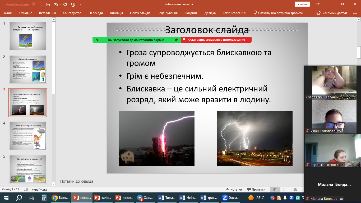Click 'Слайд 3 з 11' status text
361x203 pixels.
pos(11,190)
